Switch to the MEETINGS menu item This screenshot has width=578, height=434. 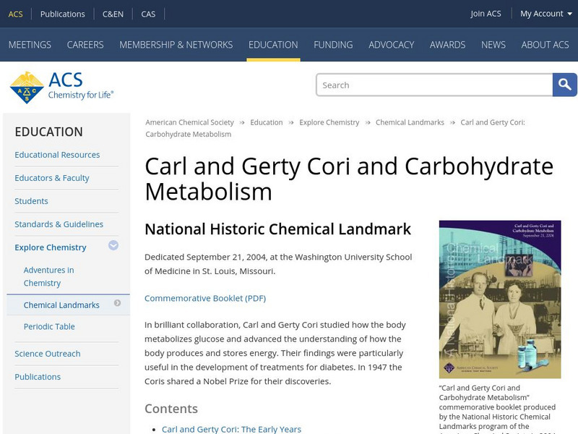tap(30, 44)
